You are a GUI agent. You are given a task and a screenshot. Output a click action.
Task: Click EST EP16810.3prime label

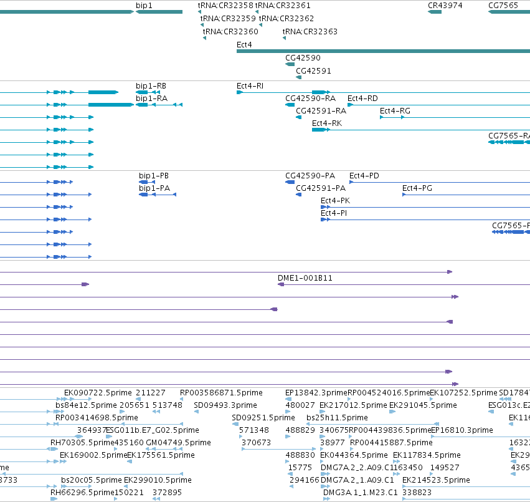[x=462, y=430]
